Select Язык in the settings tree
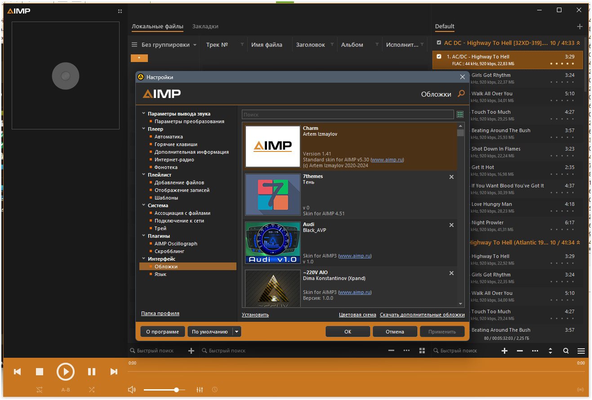Screen dimensions: 592x400 tap(160, 274)
